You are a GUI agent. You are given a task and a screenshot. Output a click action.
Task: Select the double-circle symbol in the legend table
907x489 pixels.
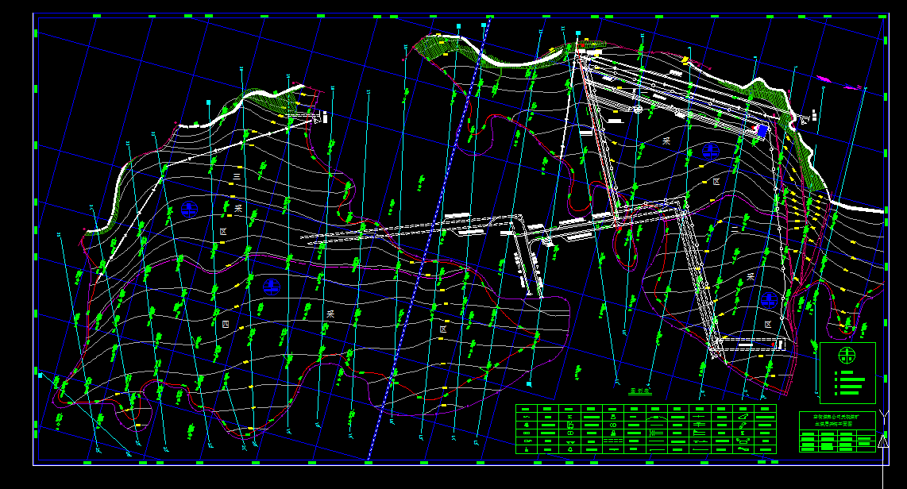613,425
